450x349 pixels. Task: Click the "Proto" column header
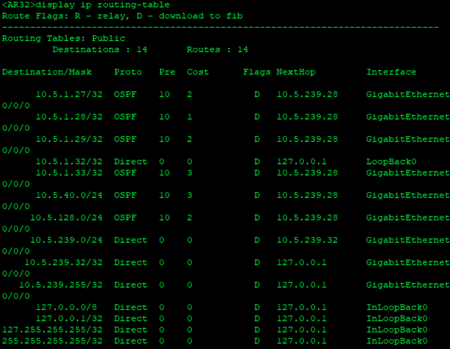[128, 72]
